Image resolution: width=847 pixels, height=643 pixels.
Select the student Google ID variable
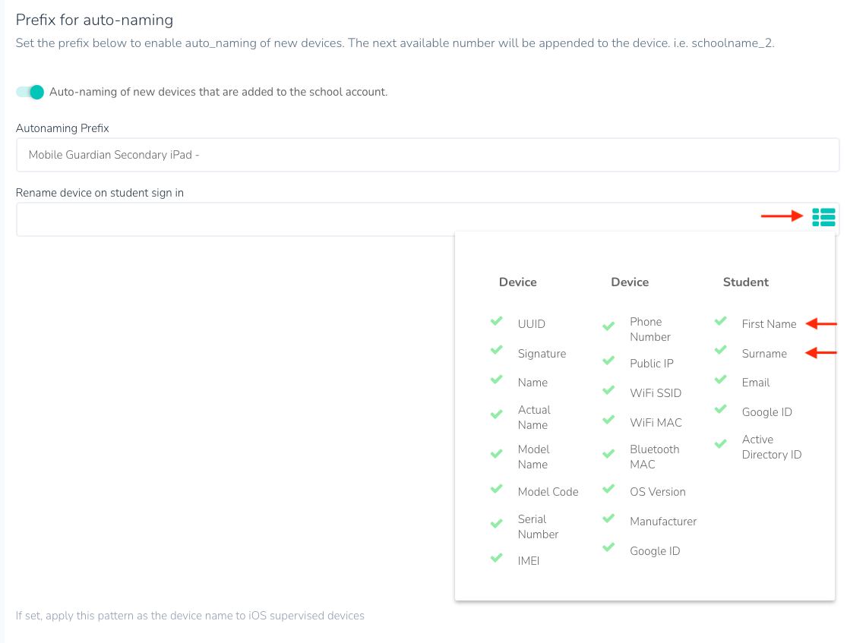click(766, 412)
